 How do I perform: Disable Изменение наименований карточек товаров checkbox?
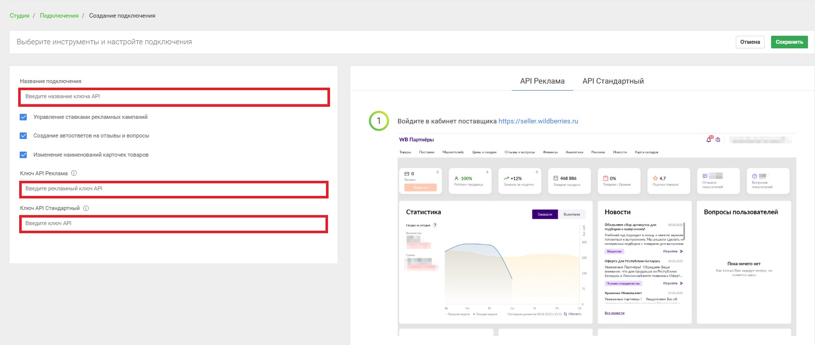point(23,155)
